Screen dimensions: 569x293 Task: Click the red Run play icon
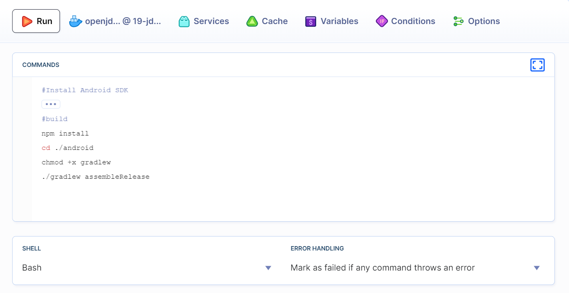27,21
